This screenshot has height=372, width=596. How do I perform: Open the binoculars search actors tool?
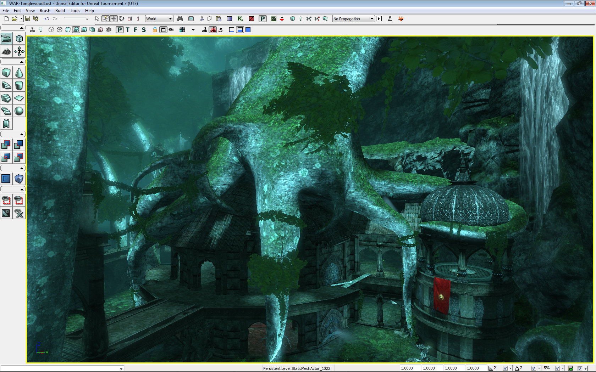click(x=180, y=19)
